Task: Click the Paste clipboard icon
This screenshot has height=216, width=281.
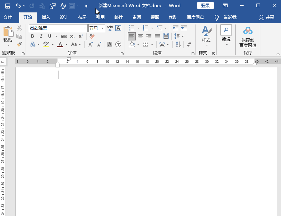Action: pyautogui.click(x=8, y=31)
